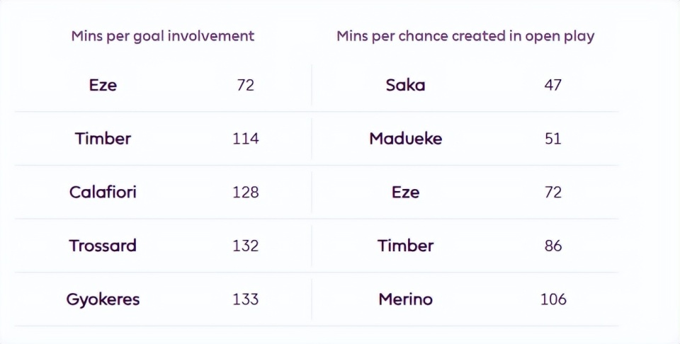The height and width of the screenshot is (344, 680).
Task: Click the "Mins per goal involvement" header
Action: tap(162, 36)
